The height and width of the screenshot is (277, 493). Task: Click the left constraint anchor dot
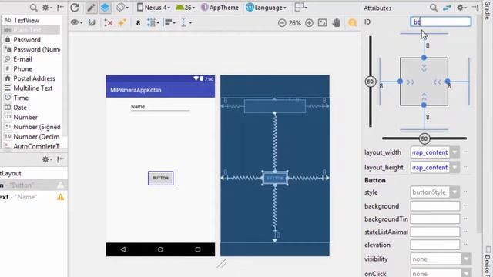click(x=400, y=82)
